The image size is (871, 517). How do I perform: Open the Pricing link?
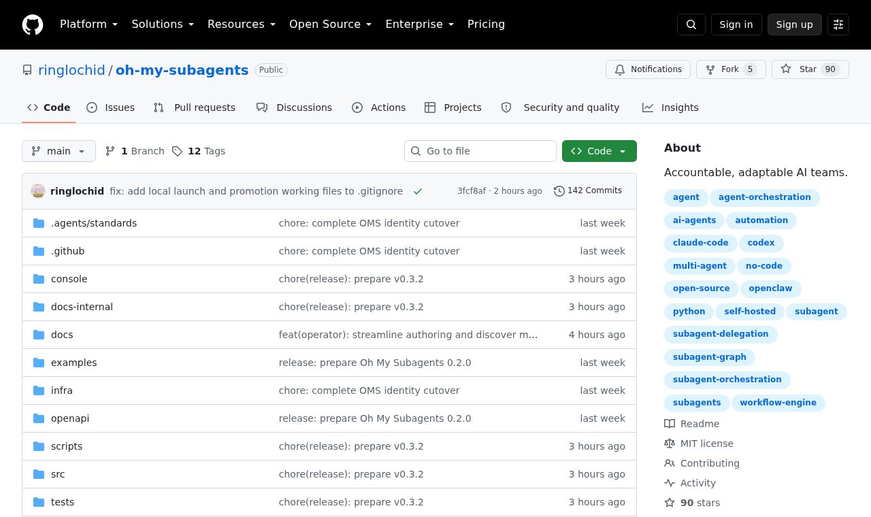click(x=487, y=24)
